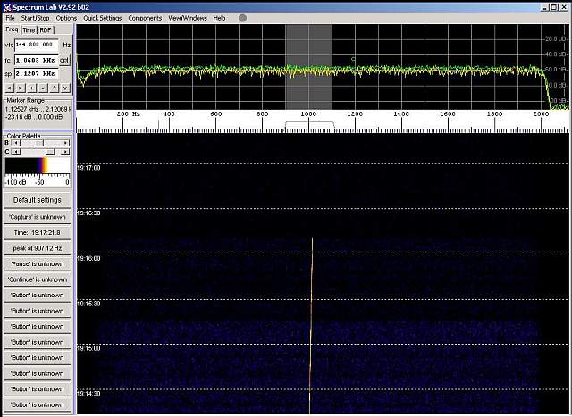Click the right arrow '>' frequency shift button

point(21,88)
